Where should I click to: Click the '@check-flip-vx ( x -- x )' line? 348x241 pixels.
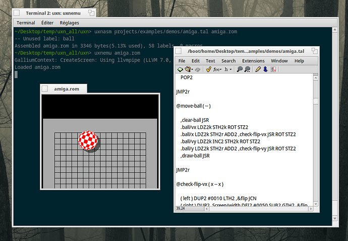click(x=200, y=184)
